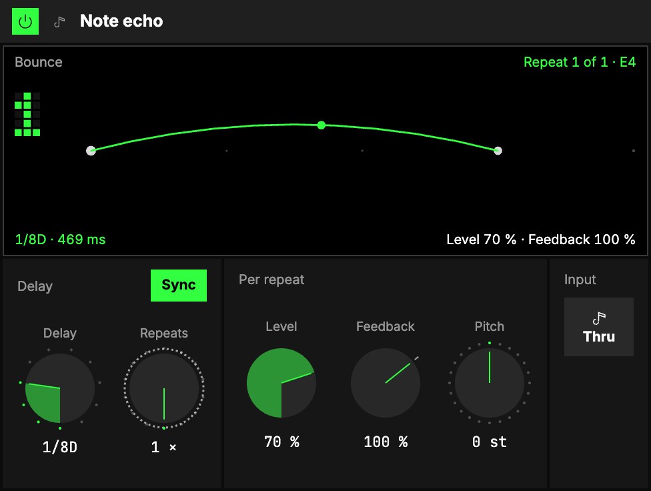Select the Note echo device title
This screenshot has width=651, height=491.
tap(121, 21)
